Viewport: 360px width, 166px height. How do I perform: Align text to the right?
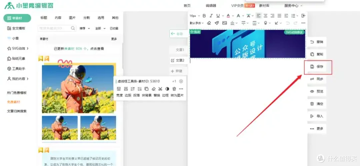pyautogui.click(x=273, y=16)
